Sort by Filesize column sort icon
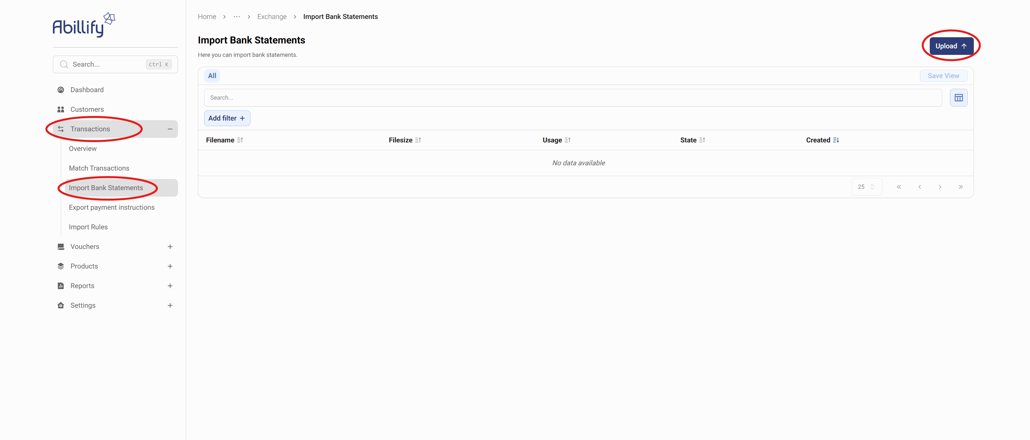This screenshot has width=1030, height=440. pos(418,140)
